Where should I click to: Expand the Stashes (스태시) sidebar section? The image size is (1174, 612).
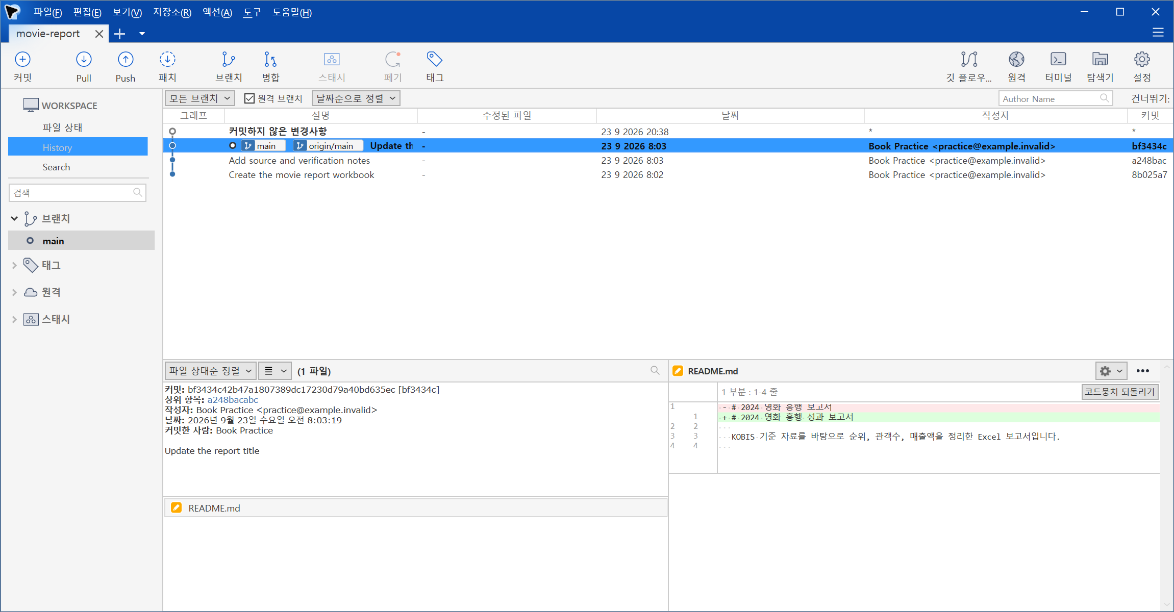[x=14, y=319]
